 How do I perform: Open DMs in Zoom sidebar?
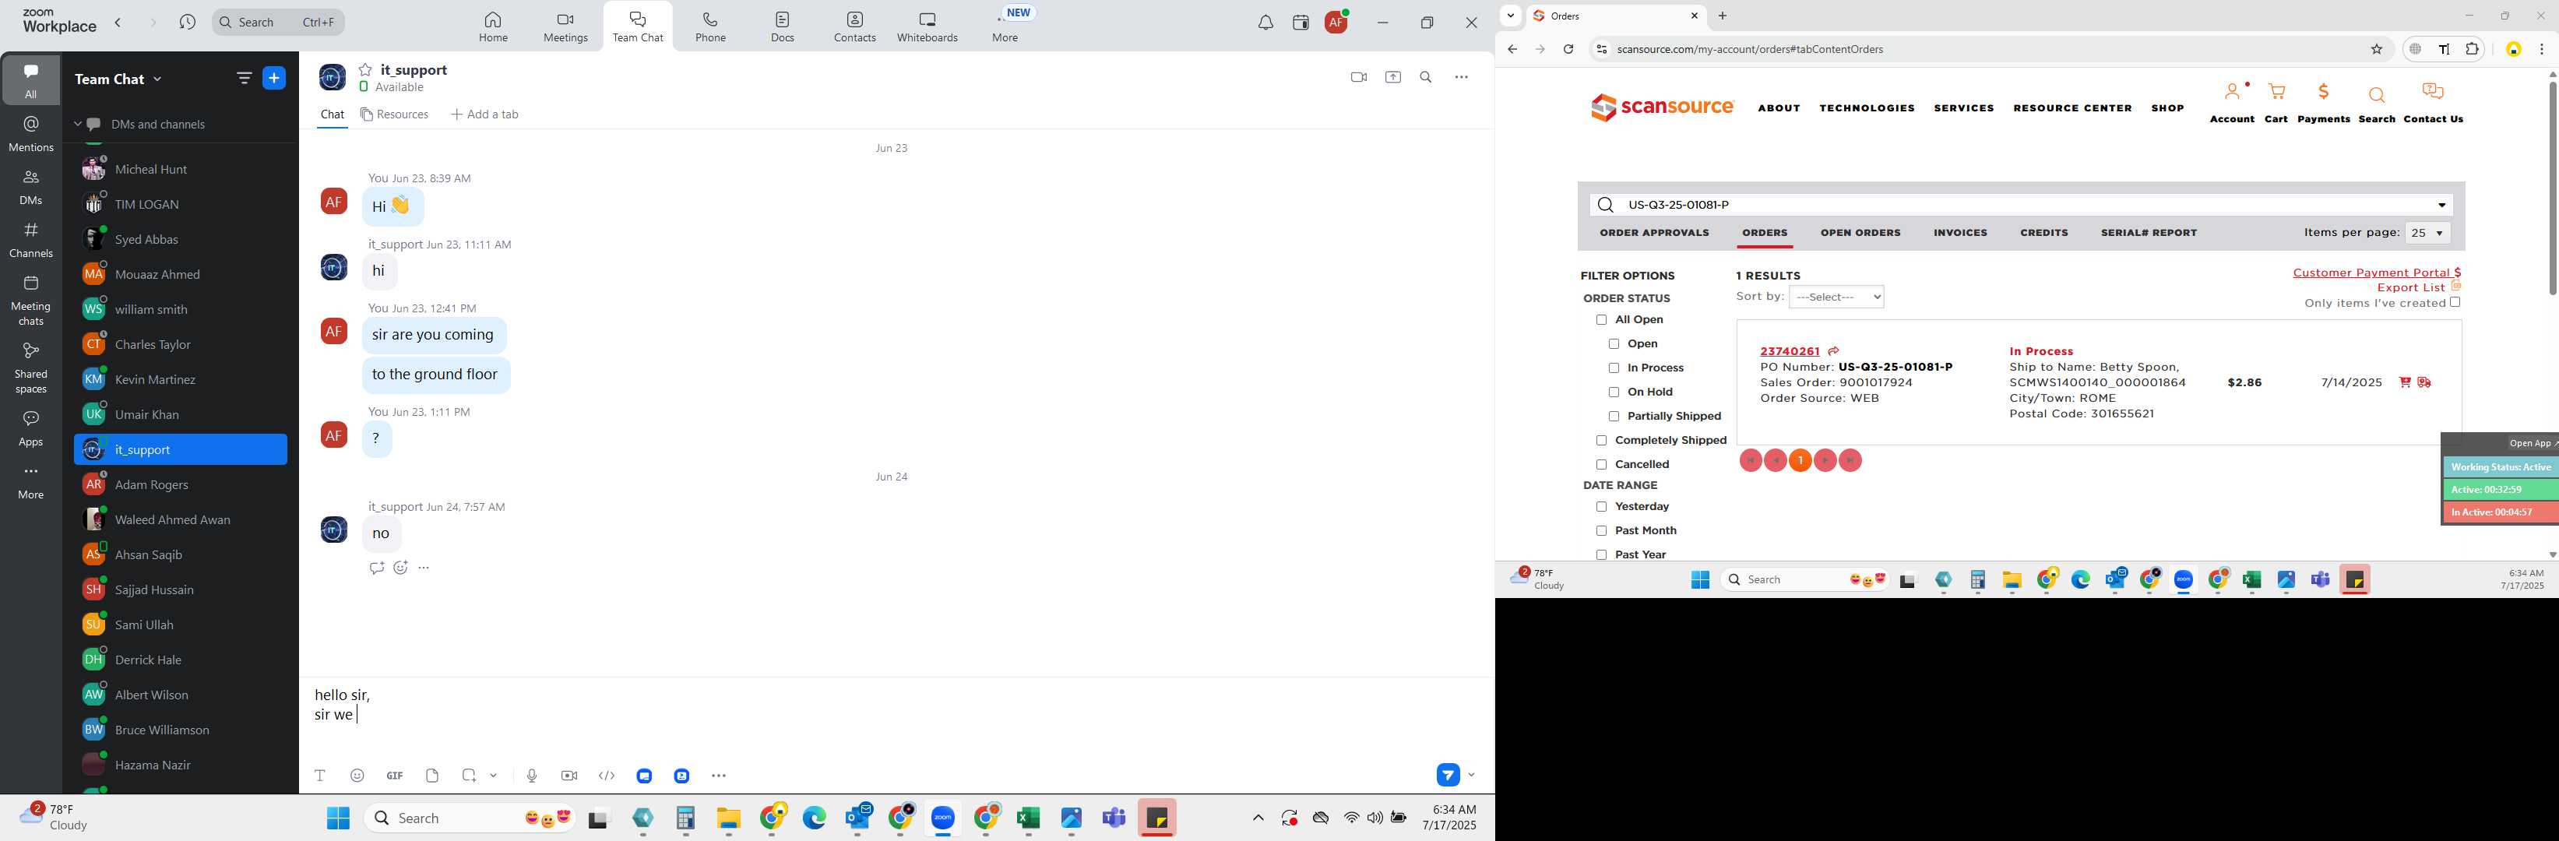click(x=31, y=187)
